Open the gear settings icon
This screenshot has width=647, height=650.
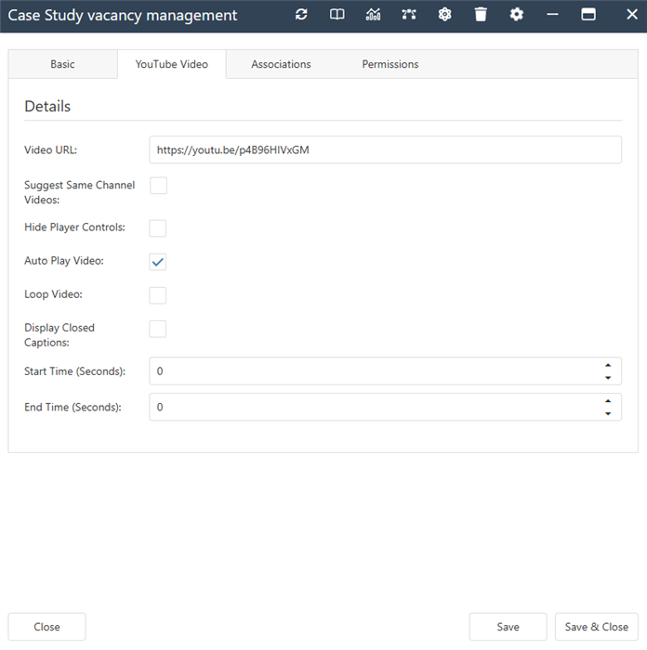click(x=517, y=15)
